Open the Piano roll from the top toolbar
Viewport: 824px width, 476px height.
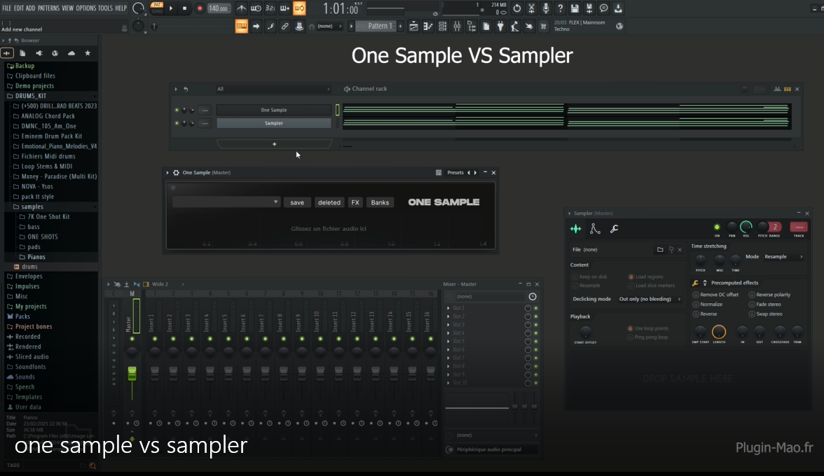tap(427, 26)
